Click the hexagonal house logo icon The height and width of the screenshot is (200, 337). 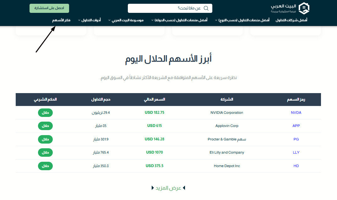[x=303, y=8]
